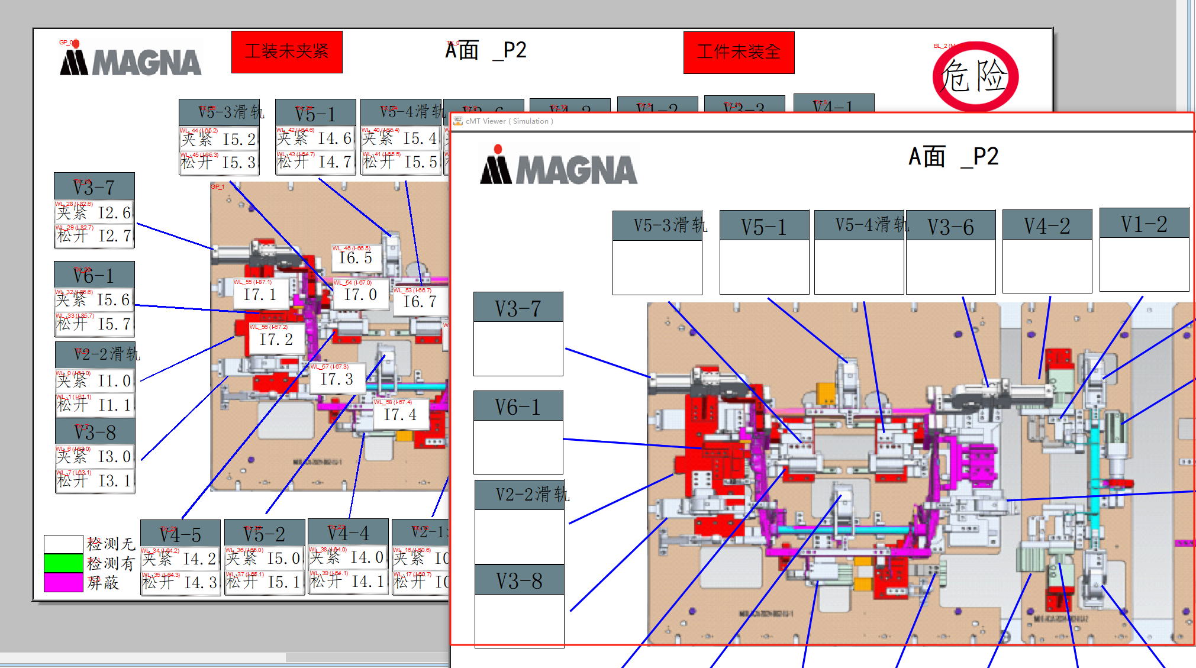Select the V5-1 header in the editor window
Image resolution: width=1196 pixels, height=668 pixels.
[315, 112]
